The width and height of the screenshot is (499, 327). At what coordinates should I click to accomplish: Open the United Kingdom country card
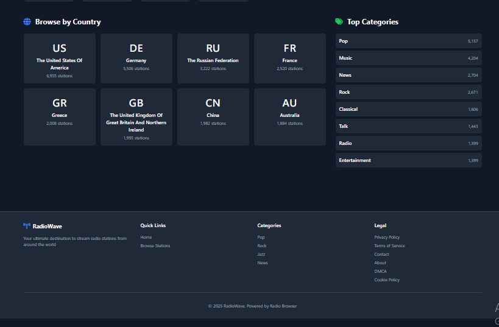tap(136, 116)
